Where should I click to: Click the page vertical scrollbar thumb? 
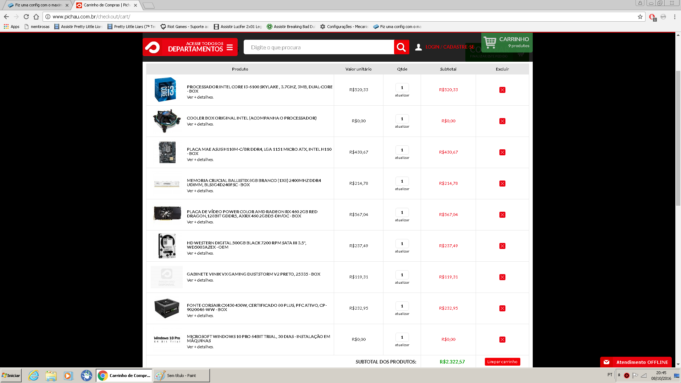point(678,138)
